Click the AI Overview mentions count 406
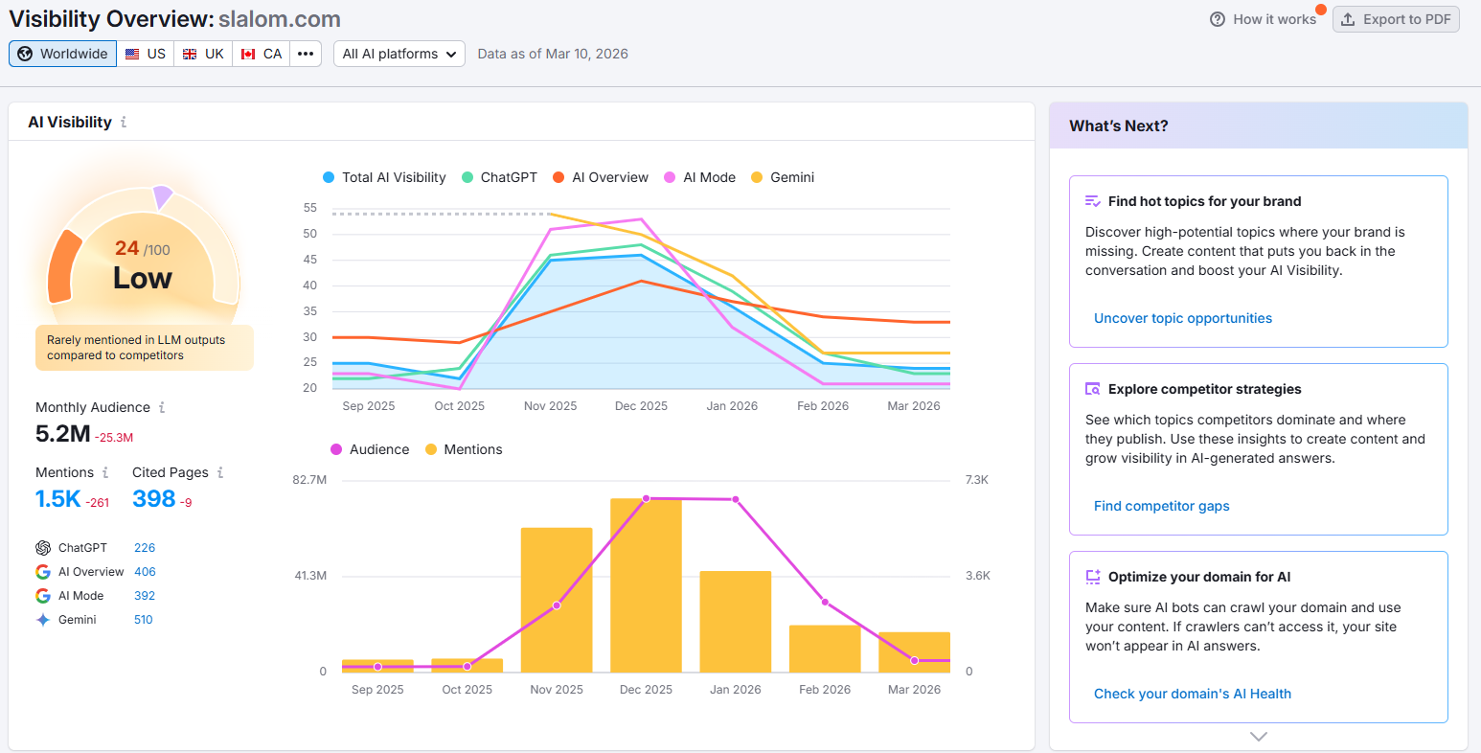The width and height of the screenshot is (1481, 753). tap(145, 572)
